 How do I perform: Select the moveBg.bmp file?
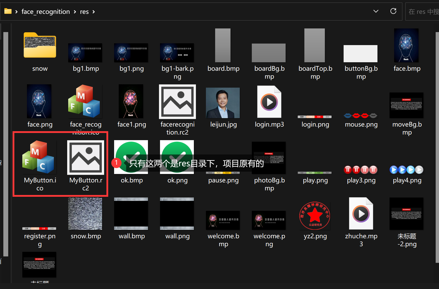coord(406,105)
